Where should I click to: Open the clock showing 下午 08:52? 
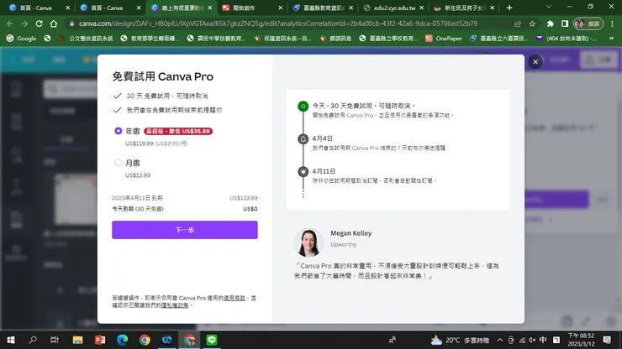click(x=581, y=340)
